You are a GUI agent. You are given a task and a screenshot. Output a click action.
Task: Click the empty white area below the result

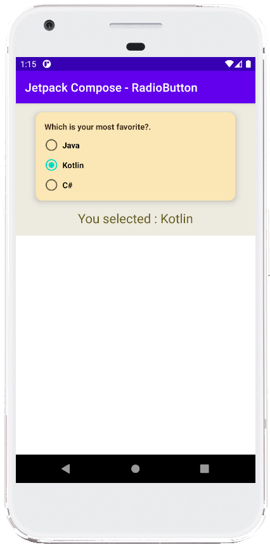136,345
